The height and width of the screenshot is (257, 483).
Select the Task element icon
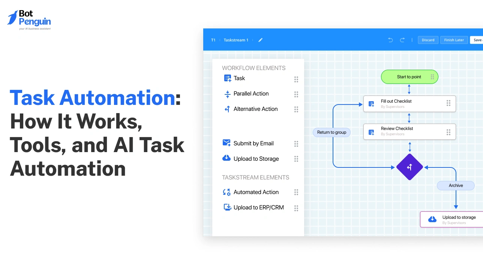click(x=227, y=78)
